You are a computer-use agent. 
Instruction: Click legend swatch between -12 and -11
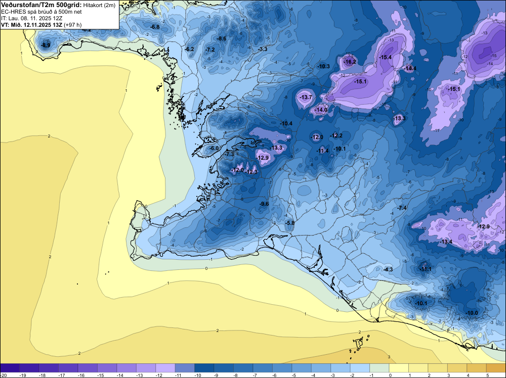[x=165, y=368]
